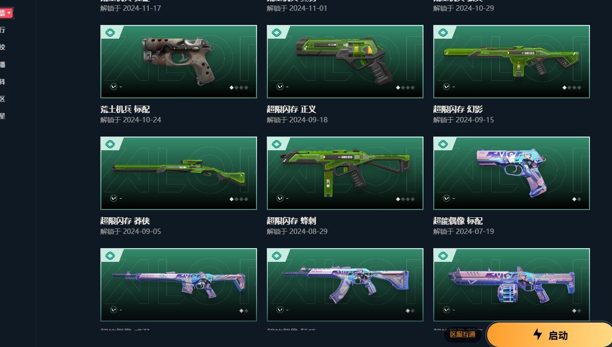Click the VP currency icon on 超限闪存 蜂刺 card

[x=280, y=198]
